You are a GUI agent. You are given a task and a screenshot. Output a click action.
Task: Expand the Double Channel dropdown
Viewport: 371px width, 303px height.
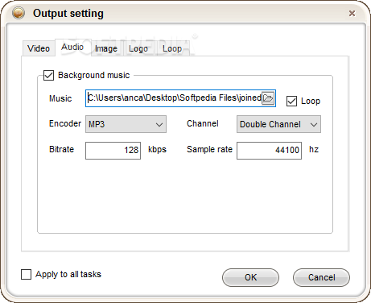278,124
